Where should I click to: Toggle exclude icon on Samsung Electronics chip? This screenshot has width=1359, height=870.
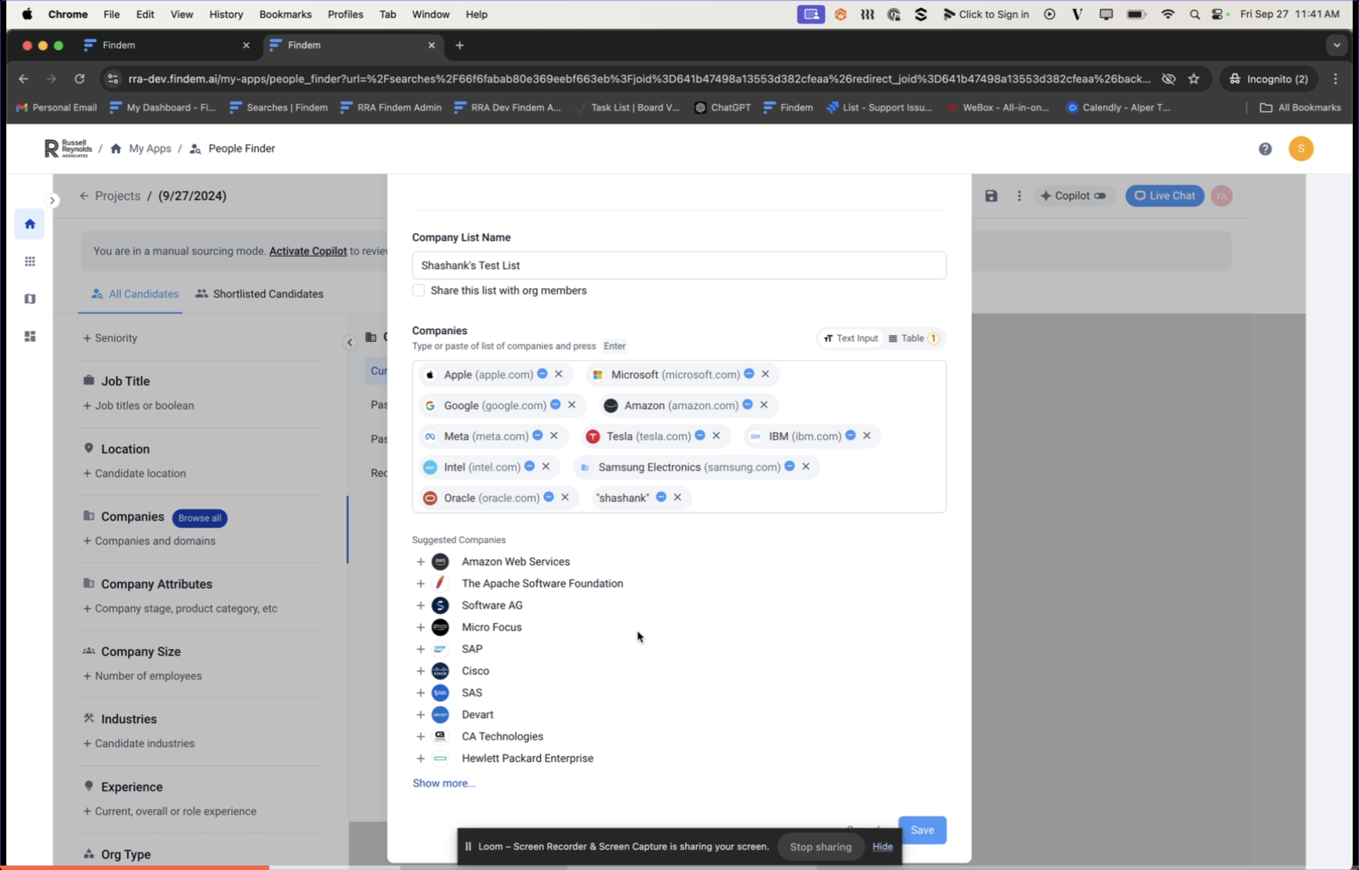click(789, 466)
